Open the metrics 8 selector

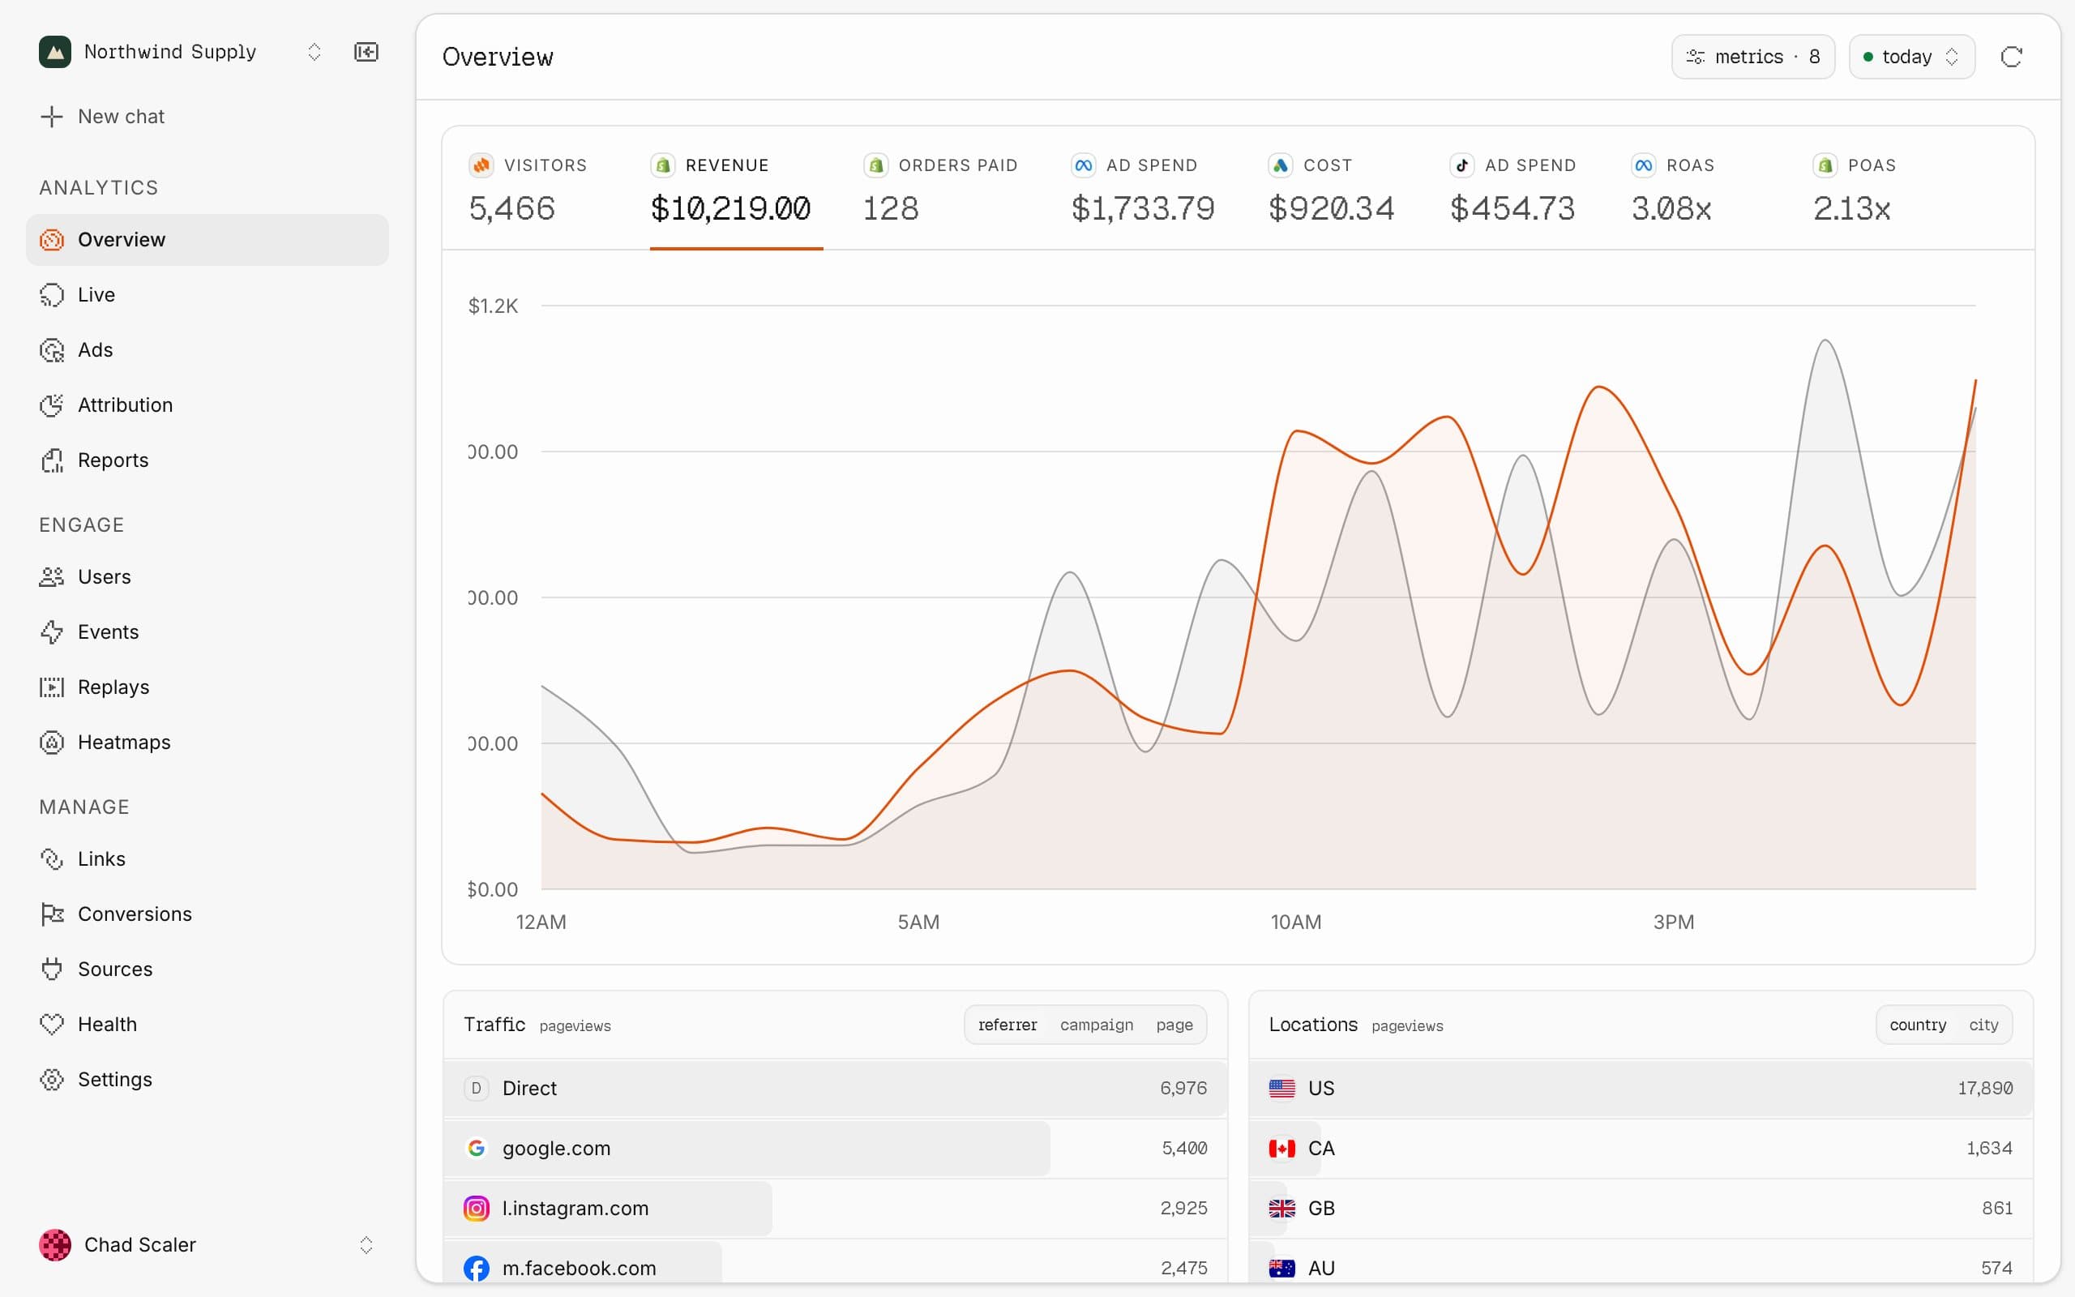point(1752,57)
